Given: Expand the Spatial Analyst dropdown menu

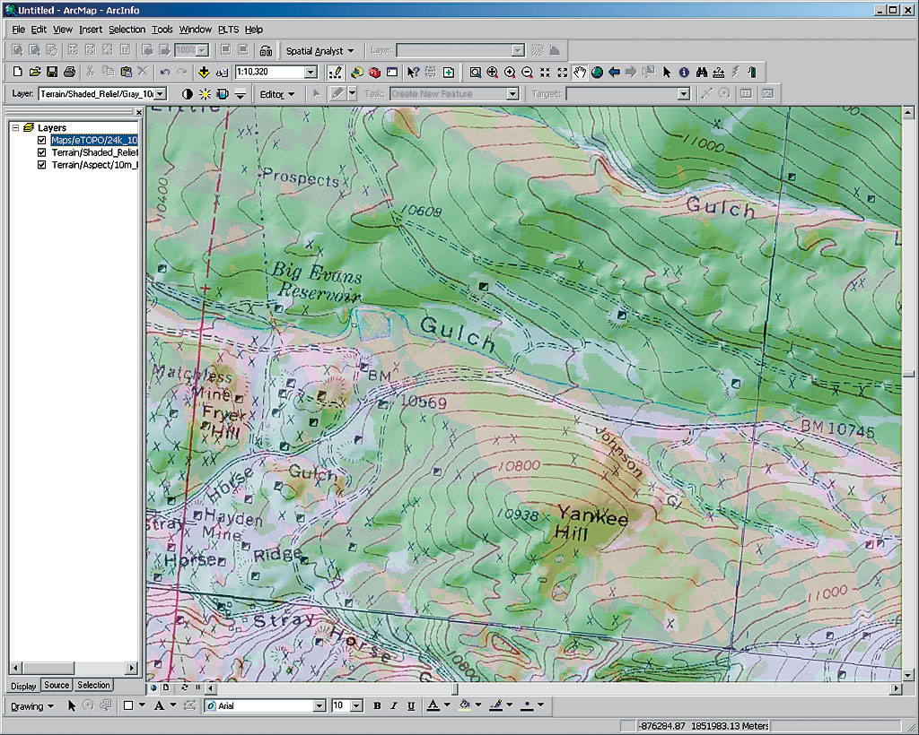Looking at the screenshot, I should point(320,51).
